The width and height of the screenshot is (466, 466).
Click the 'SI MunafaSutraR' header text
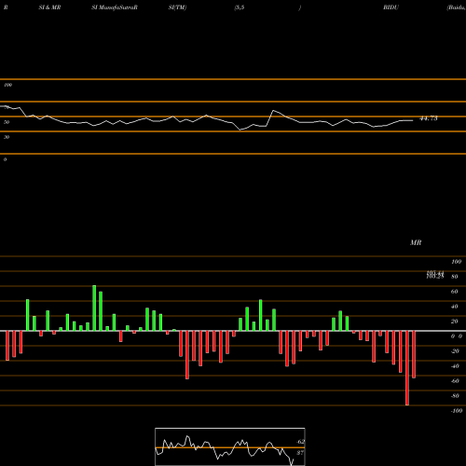point(115,7)
